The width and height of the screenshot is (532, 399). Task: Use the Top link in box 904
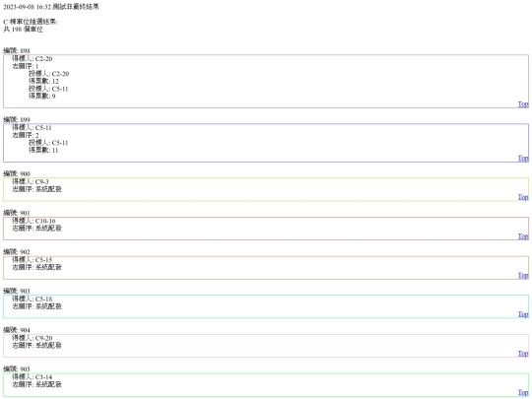tap(523, 354)
